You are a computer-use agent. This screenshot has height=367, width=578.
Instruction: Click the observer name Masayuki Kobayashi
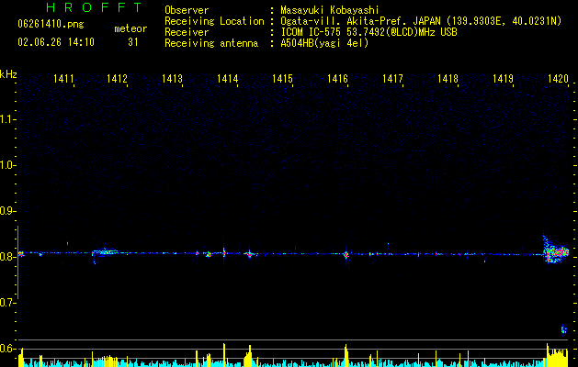click(x=330, y=10)
